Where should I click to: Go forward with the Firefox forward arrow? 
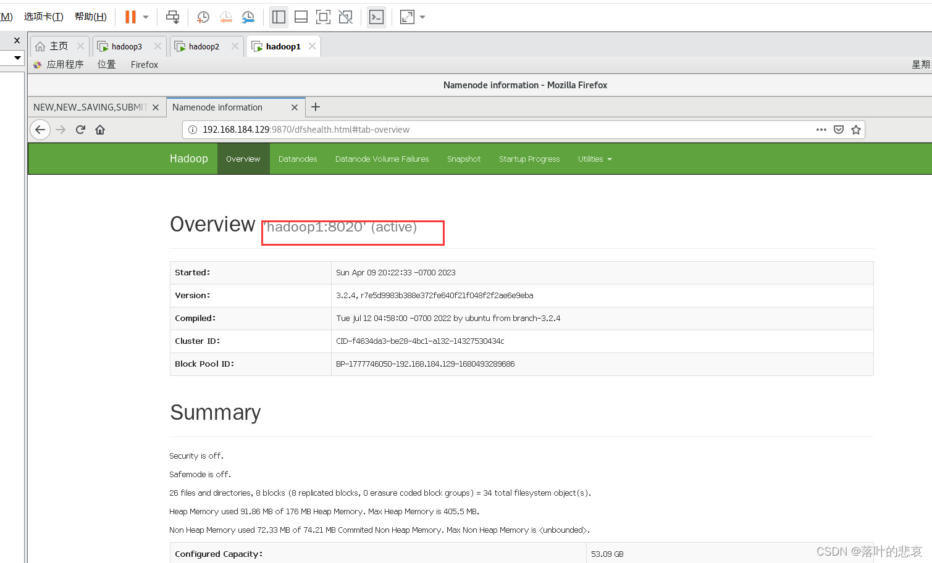coord(61,130)
